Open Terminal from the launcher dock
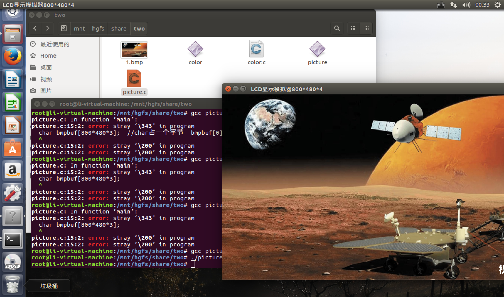Viewport: 504px width, 297px height. click(x=12, y=239)
